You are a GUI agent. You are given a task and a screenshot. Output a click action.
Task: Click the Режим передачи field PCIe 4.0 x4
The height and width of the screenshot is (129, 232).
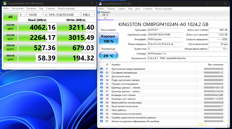165,44
